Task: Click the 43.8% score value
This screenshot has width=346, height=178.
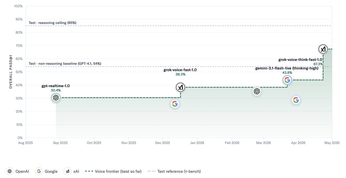Action: tap(287, 73)
